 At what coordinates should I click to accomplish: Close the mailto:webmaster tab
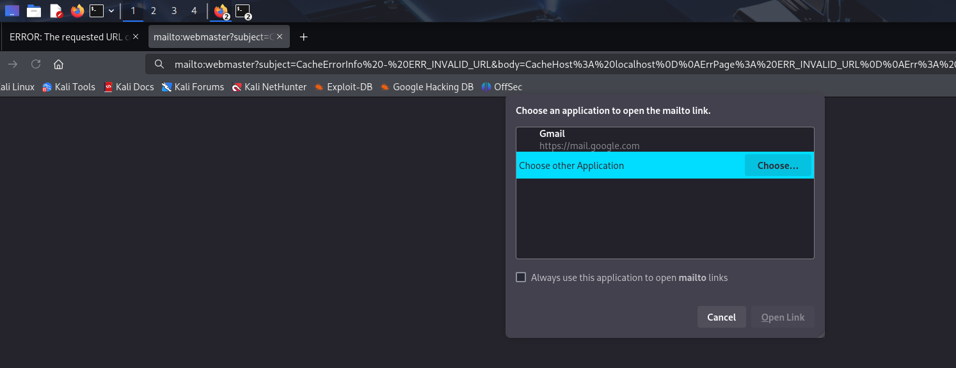[x=281, y=37]
